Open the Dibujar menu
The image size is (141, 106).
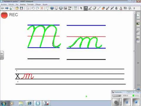click(38, 4)
